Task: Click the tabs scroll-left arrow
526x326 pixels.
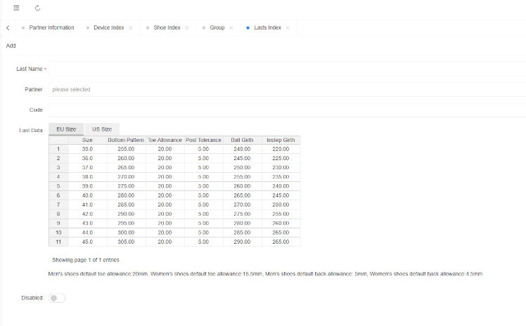Action: pyautogui.click(x=7, y=28)
